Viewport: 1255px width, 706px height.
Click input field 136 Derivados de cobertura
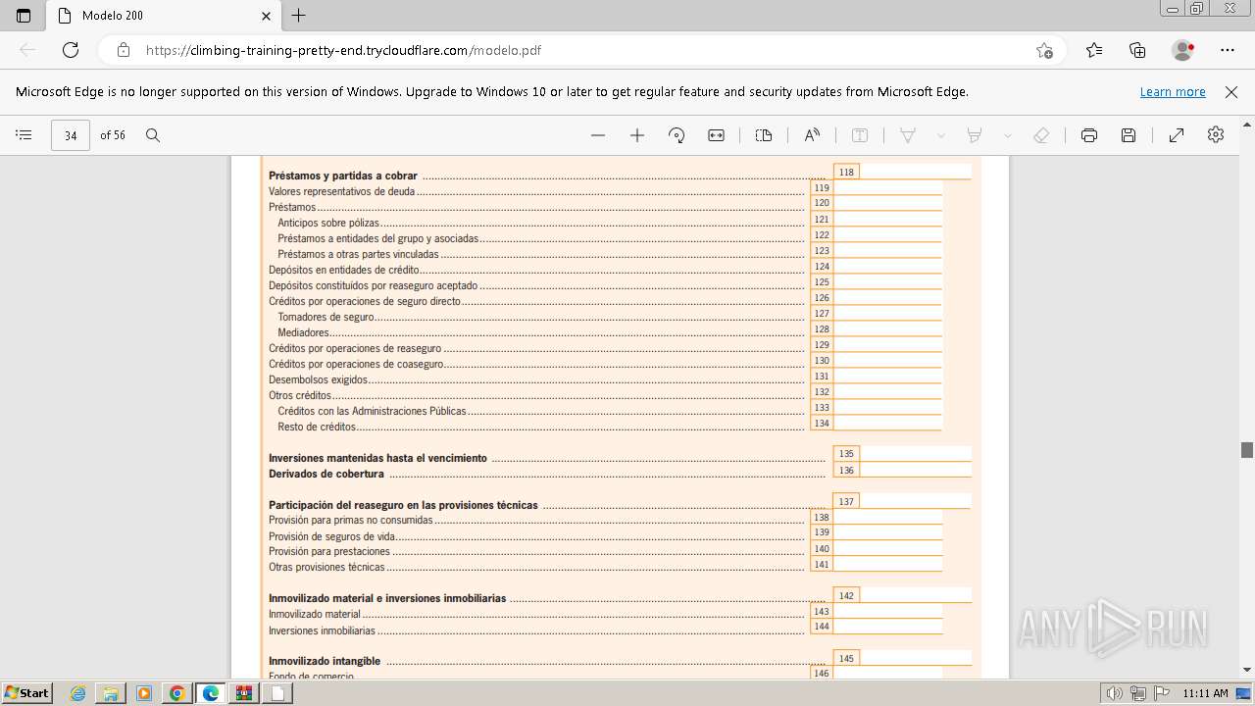tap(915, 470)
